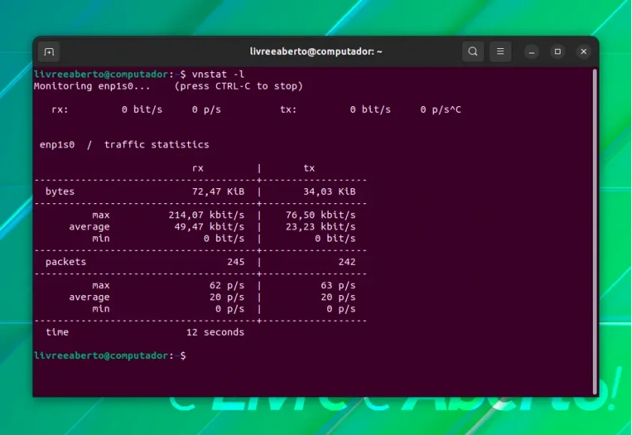Click the duration value 12 seconds
The height and width of the screenshot is (435, 632).
[215, 332]
